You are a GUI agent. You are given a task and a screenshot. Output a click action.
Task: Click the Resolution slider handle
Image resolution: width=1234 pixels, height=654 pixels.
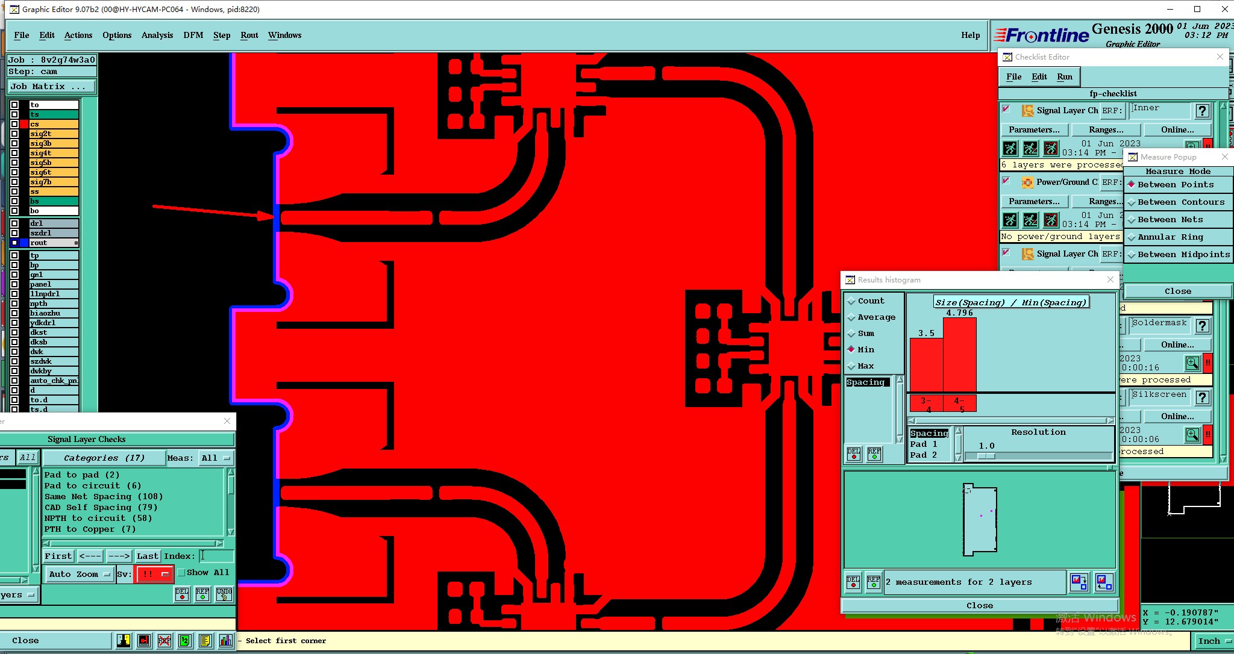pos(986,456)
